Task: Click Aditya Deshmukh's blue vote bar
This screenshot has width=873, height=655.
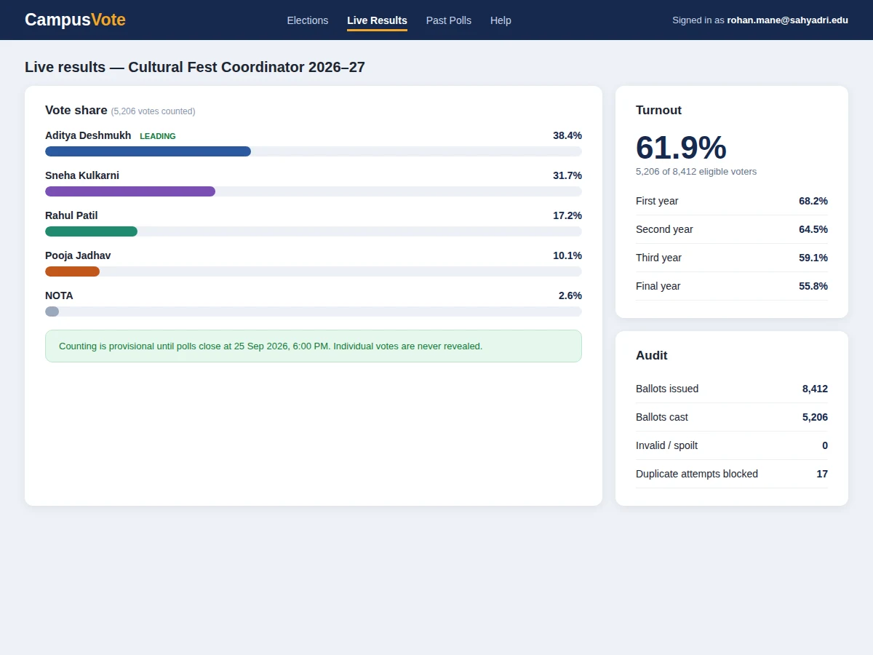Action: click(148, 151)
